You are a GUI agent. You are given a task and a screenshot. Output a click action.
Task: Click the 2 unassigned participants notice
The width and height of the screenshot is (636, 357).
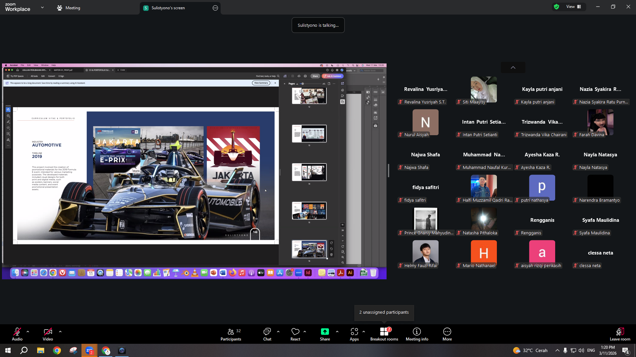click(x=384, y=312)
